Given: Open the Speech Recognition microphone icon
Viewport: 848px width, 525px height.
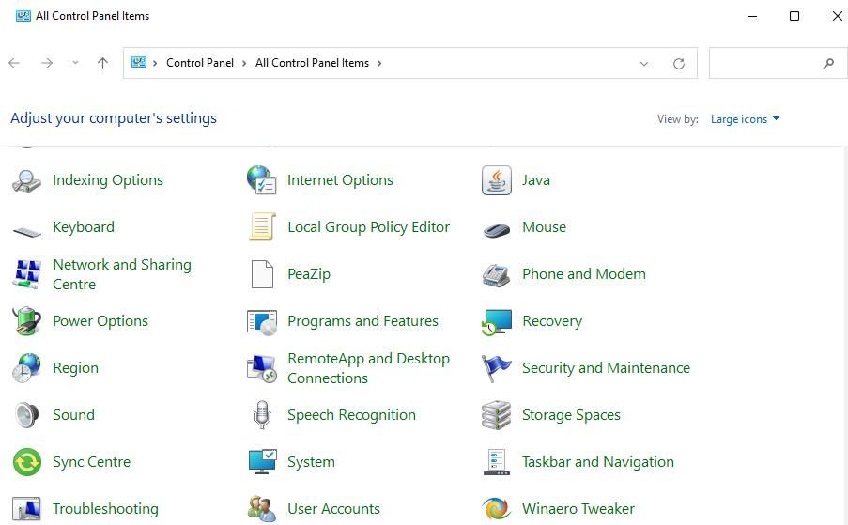Looking at the screenshot, I should point(262,415).
